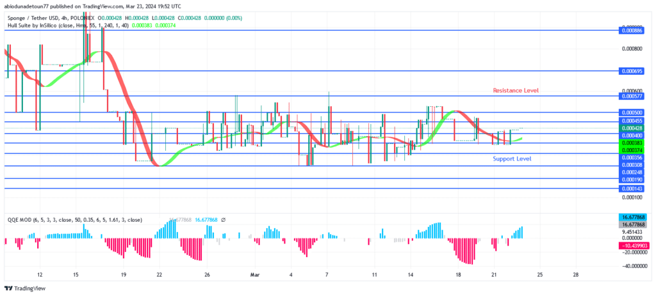This screenshot has width=656, height=296.
Task: Click the 'Resistance Level' annotation text
Action: pos(516,90)
